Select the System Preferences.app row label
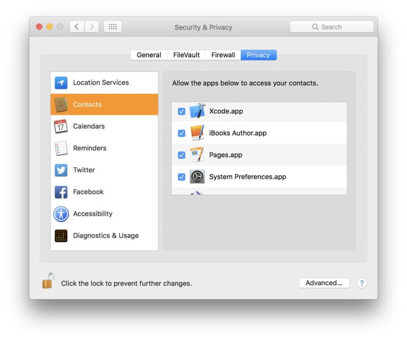This screenshot has width=407, height=341. (247, 177)
